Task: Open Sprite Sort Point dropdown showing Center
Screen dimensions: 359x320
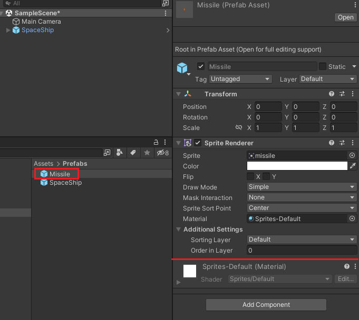Action: [x=302, y=208]
